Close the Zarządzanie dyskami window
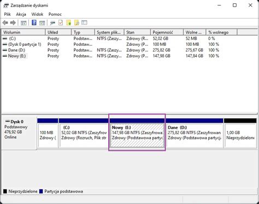 tap(250, 5)
